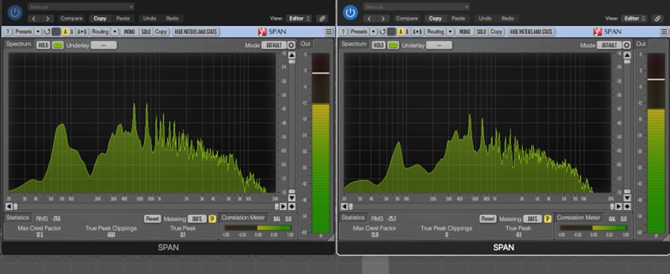The image size is (670, 274).
Task: Open hamburger menu in left SPAN
Action: (x=329, y=32)
